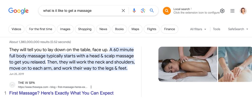Open the three-dot menu next to thewspa.com
Viewport: 252px width, 99px height.
[91, 87]
